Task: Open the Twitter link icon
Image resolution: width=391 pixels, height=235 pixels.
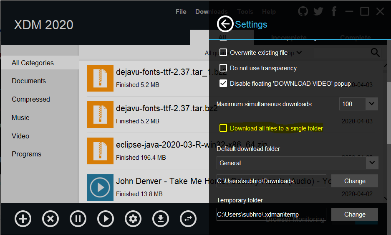Action: click(x=318, y=11)
